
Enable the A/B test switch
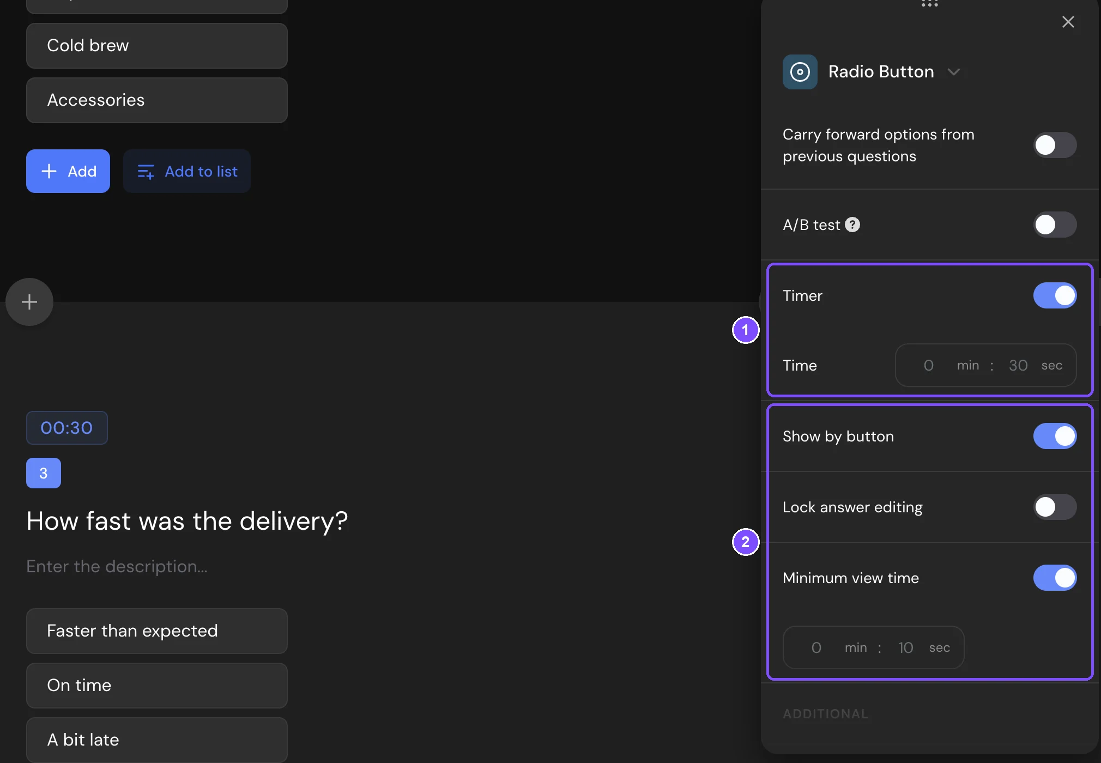(x=1055, y=225)
